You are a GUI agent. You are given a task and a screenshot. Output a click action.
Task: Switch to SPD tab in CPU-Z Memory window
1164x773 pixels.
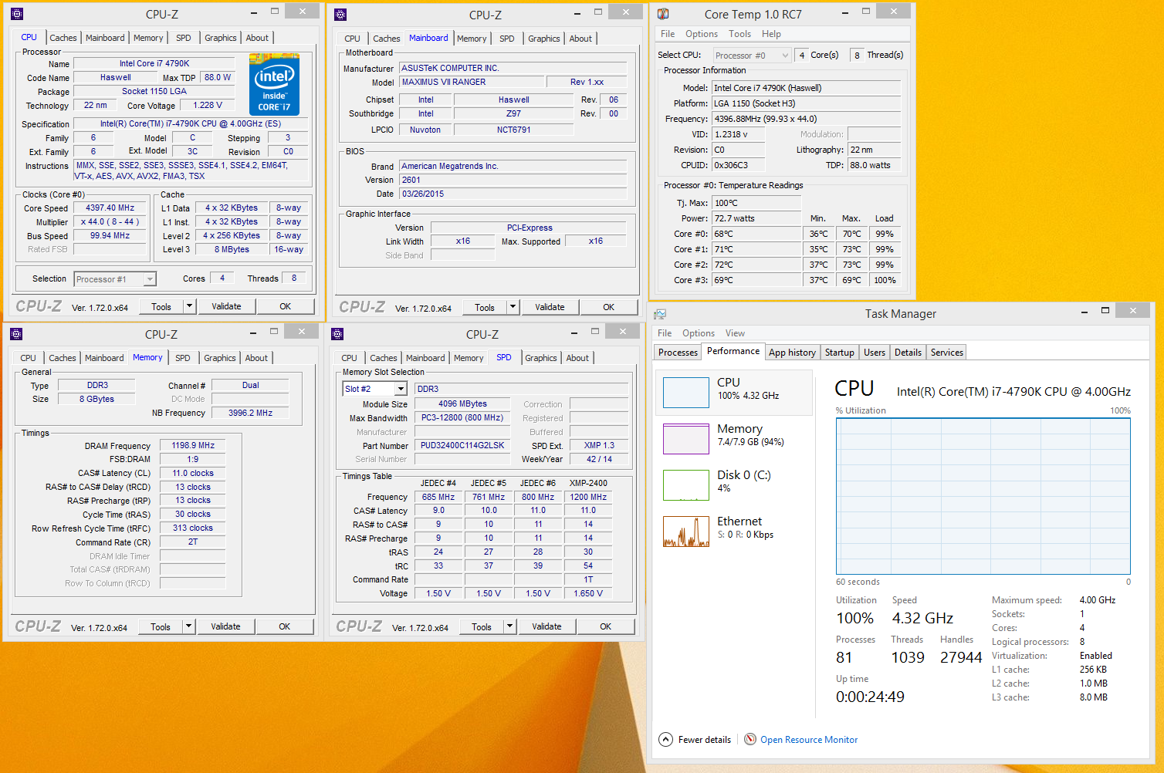coord(182,358)
